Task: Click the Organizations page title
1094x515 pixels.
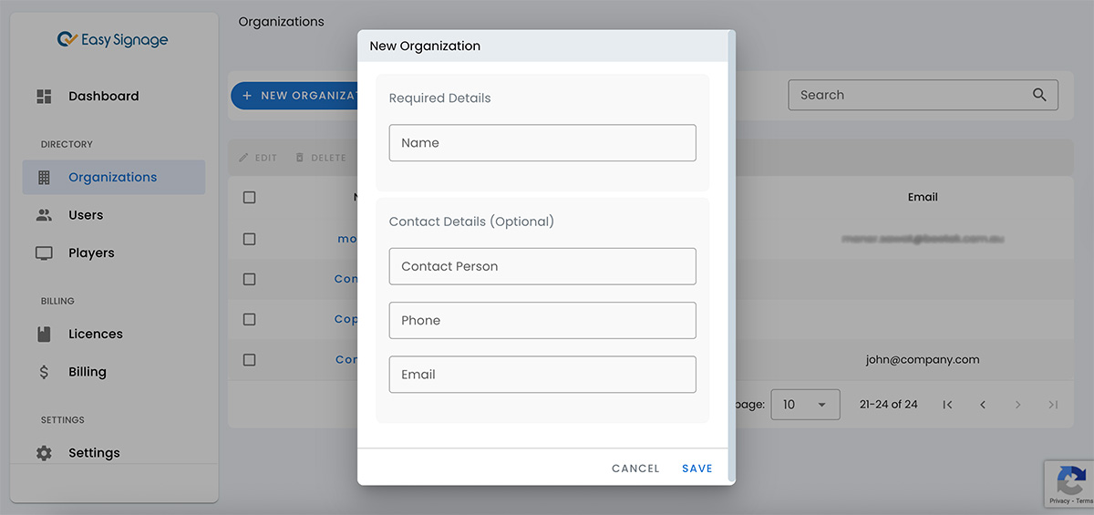Action: coord(281,21)
